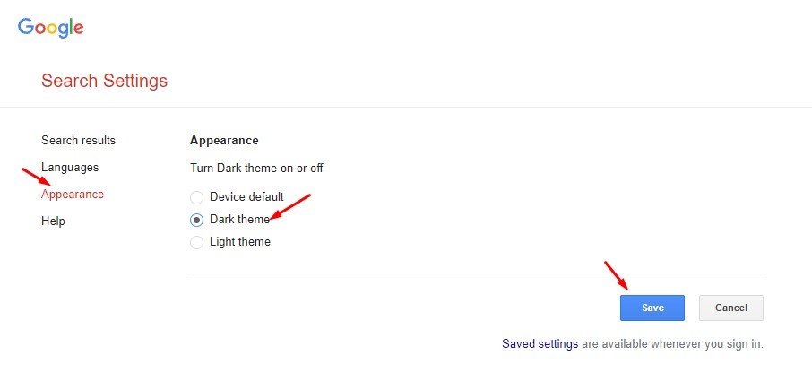Viewport: 812px width, 390px height.
Task: Click the Search Settings page heading
Action: (x=105, y=81)
